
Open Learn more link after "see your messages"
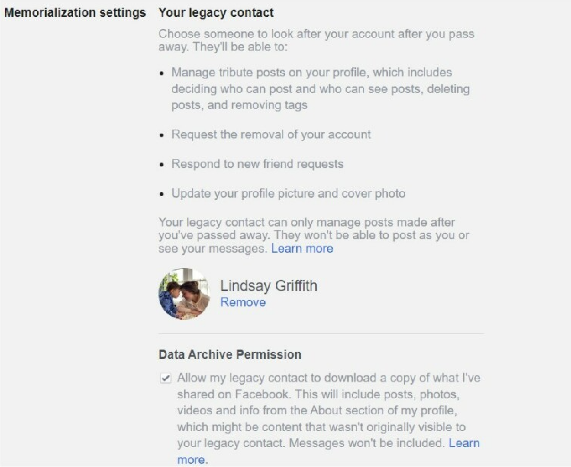click(302, 248)
